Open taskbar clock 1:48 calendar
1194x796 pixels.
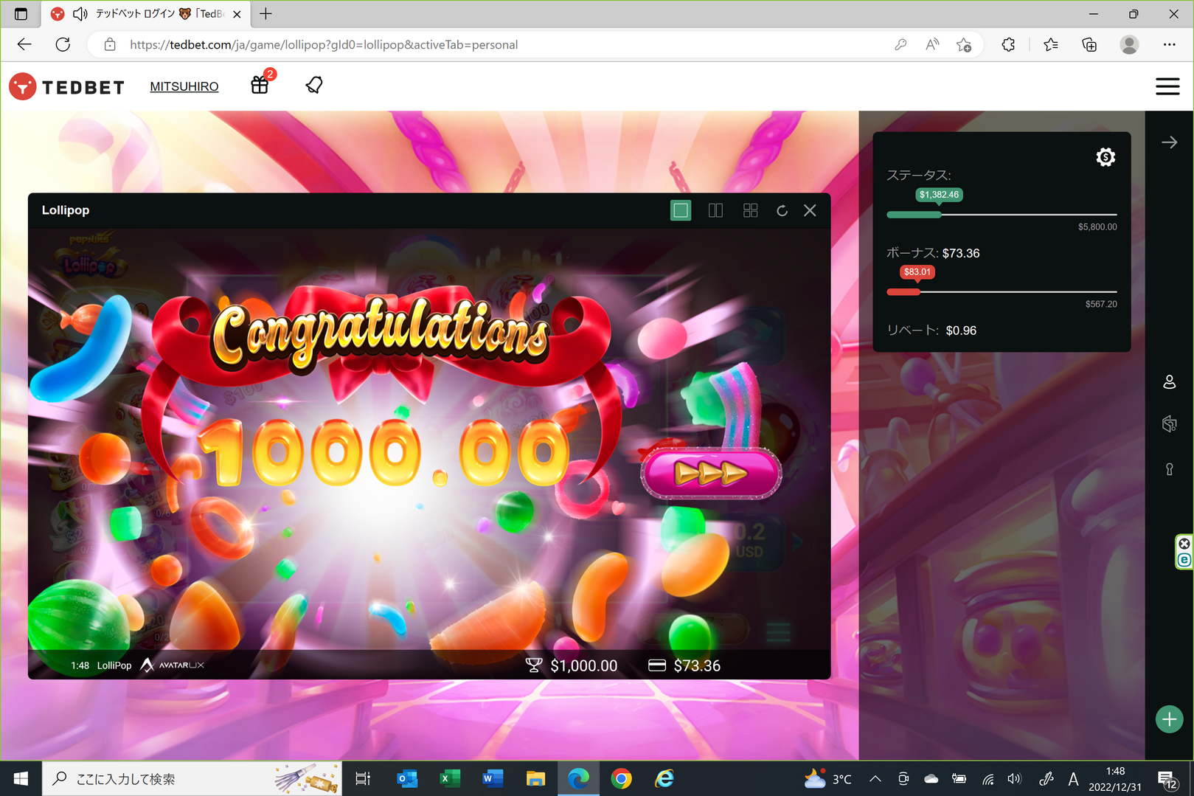[x=1115, y=779]
